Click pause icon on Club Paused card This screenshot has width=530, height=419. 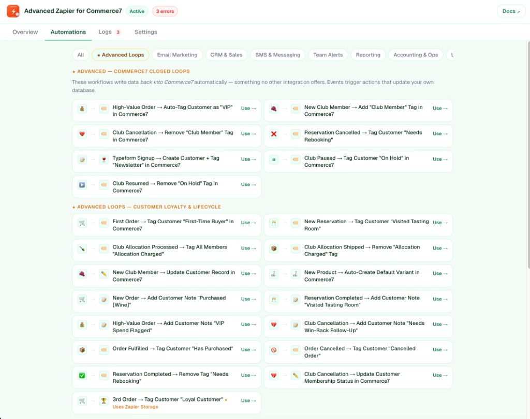274,160
